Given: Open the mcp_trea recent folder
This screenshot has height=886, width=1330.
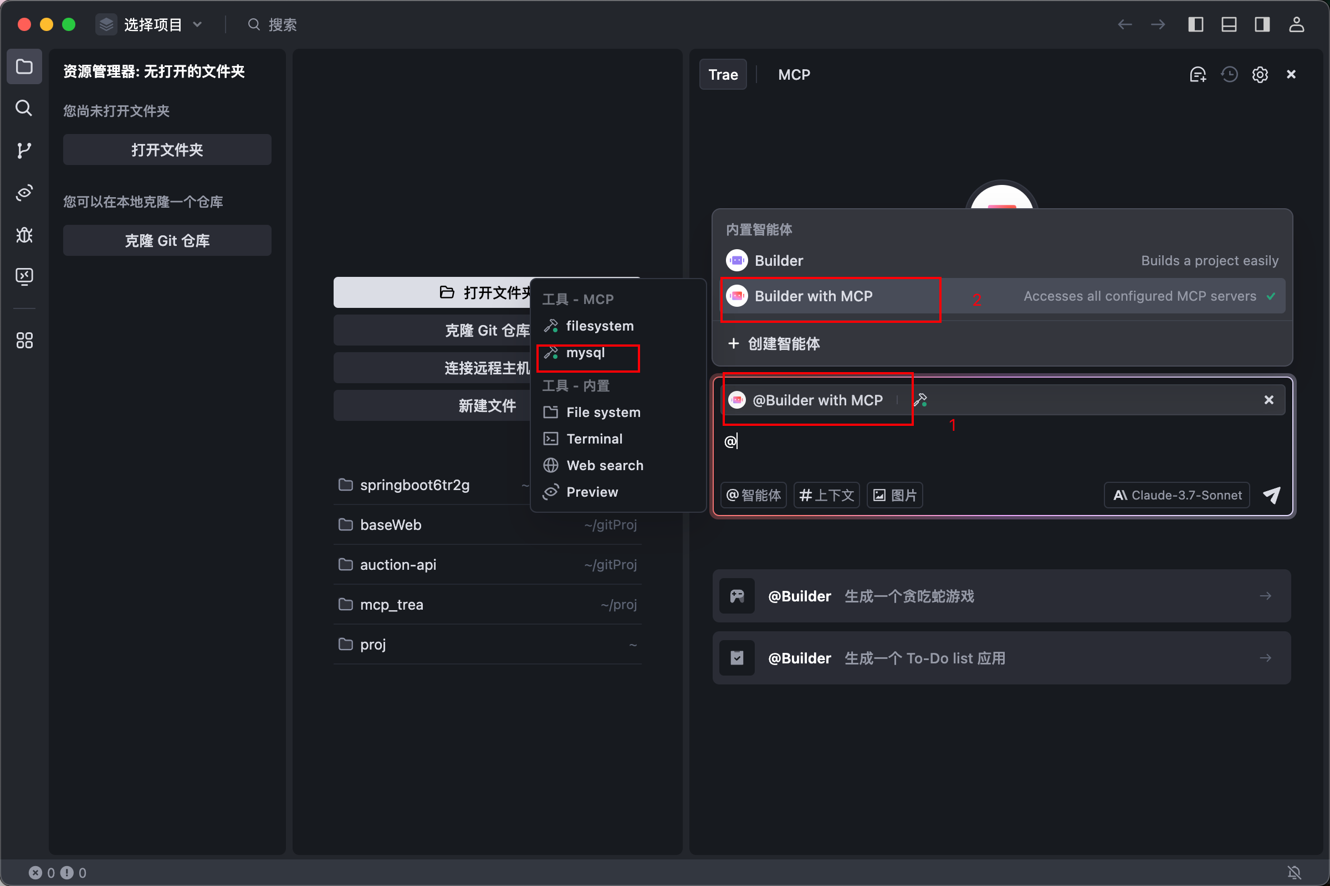Looking at the screenshot, I should [391, 605].
